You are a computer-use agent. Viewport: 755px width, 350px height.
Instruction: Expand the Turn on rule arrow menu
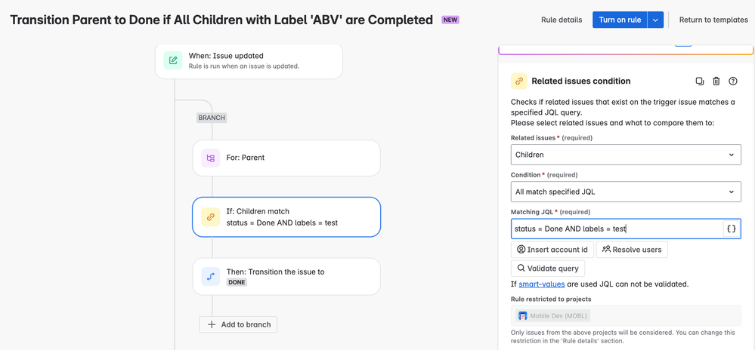click(x=656, y=20)
